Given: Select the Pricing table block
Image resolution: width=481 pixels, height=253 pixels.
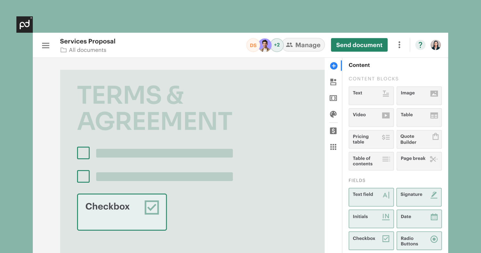Looking at the screenshot, I should [x=371, y=139].
